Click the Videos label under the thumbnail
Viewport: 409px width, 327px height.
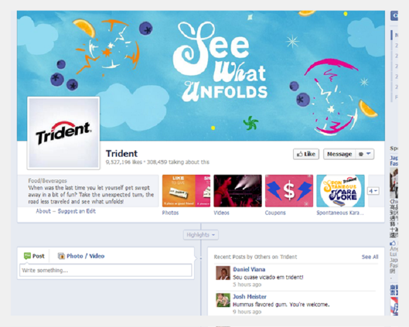[222, 213]
